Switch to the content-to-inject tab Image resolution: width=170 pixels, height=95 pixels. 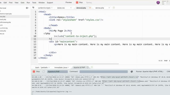pos(44,8)
